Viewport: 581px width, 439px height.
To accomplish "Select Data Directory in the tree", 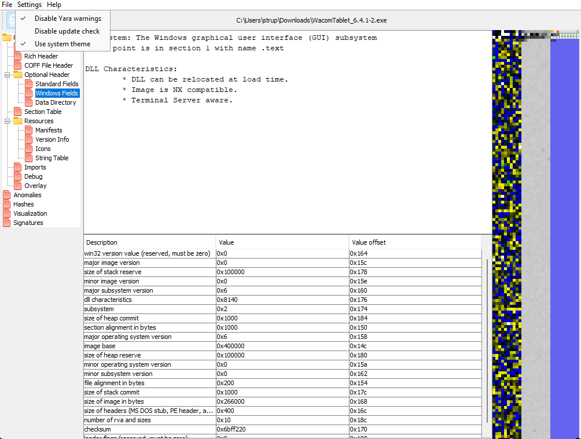I will 55,102.
